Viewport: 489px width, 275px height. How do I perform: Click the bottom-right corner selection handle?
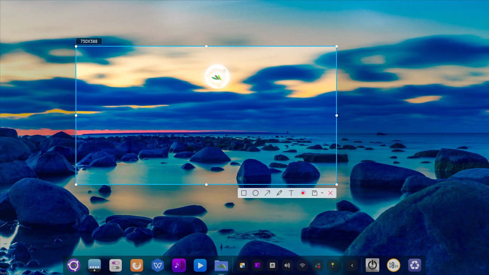click(x=337, y=184)
